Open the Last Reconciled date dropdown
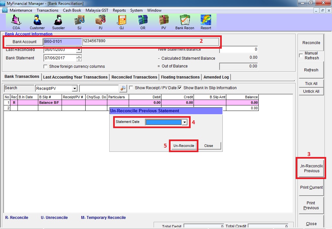 (79, 50)
